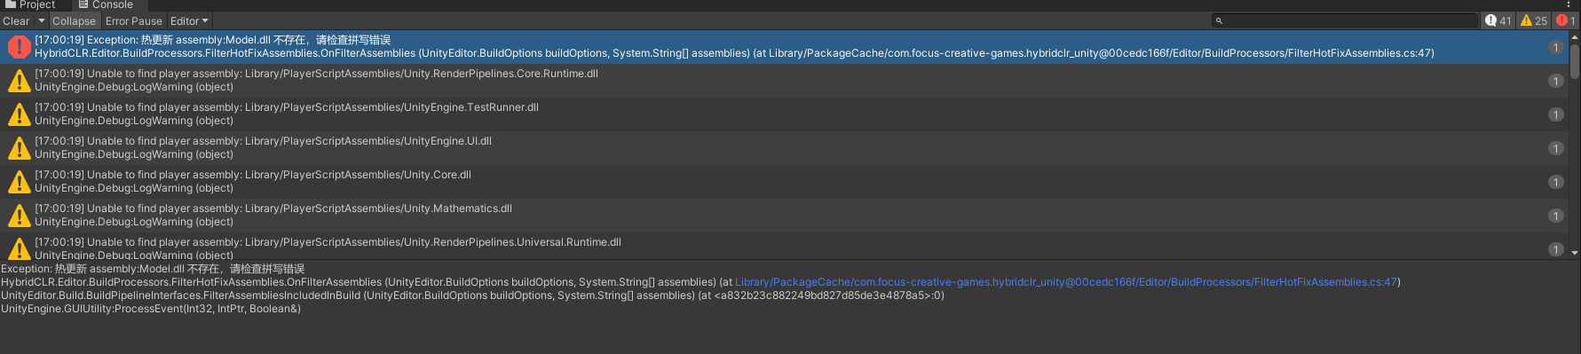Toggle the Collapse console option
1581x354 pixels.
pyautogui.click(x=74, y=20)
